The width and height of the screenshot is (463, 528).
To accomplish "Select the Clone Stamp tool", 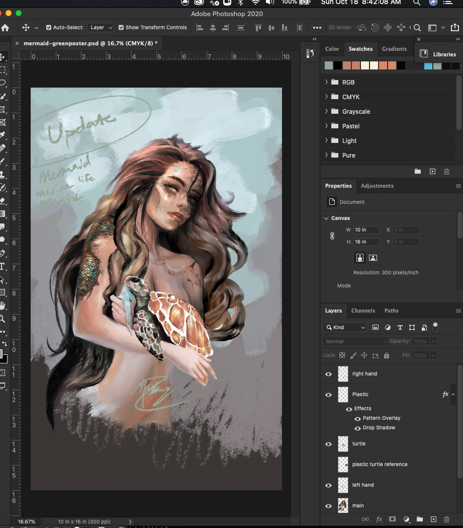I will [x=3, y=175].
